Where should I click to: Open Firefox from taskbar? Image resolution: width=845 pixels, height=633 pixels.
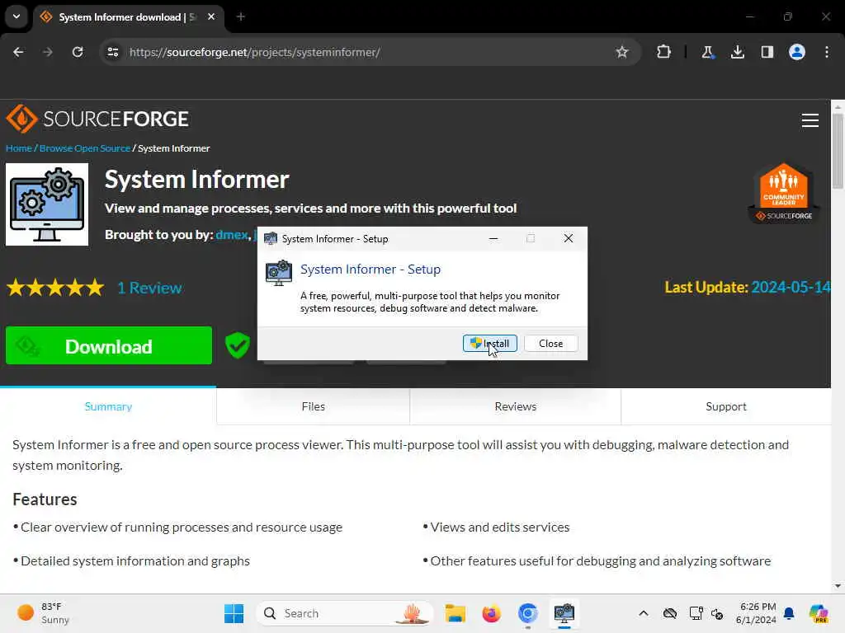[491, 613]
